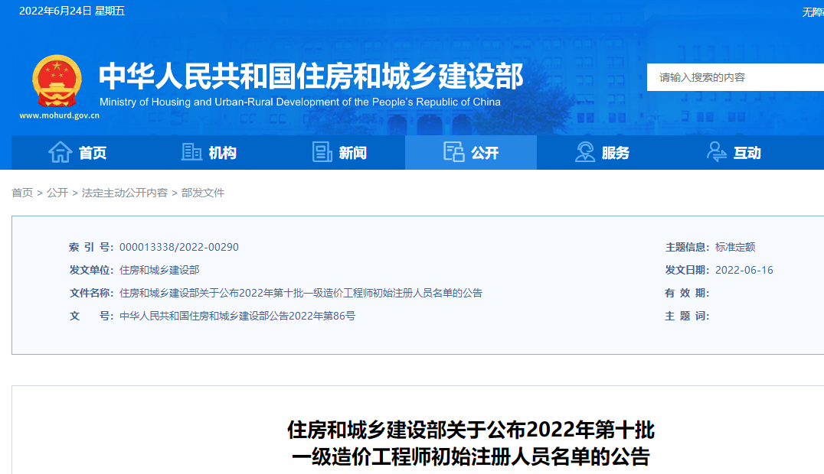The image size is (824, 474).
Task: Open 部发文件 breadcrumb link
Action: click(x=203, y=193)
